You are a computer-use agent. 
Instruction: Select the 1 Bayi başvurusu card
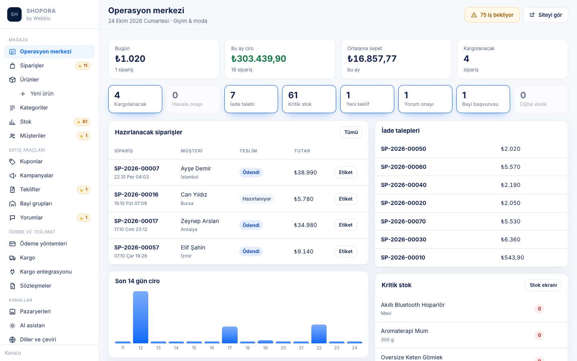483,99
